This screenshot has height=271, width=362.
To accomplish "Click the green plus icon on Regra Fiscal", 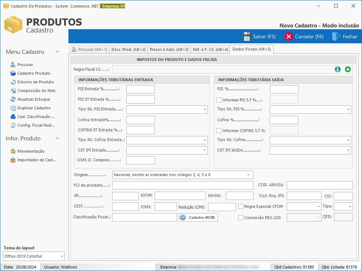I will point(348,69).
